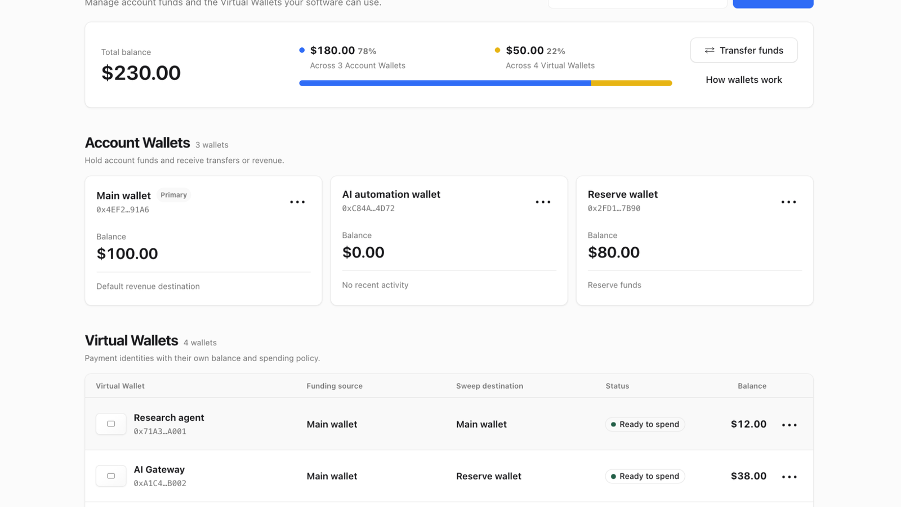Click the Research agent wallet icon

click(111, 424)
